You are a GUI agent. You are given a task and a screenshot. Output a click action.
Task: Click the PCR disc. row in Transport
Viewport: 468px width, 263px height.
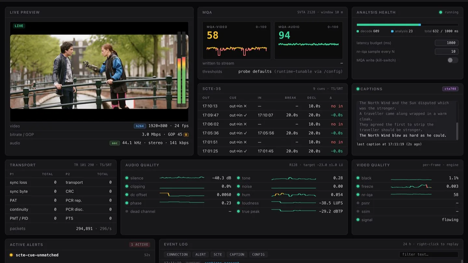[x=89, y=209]
